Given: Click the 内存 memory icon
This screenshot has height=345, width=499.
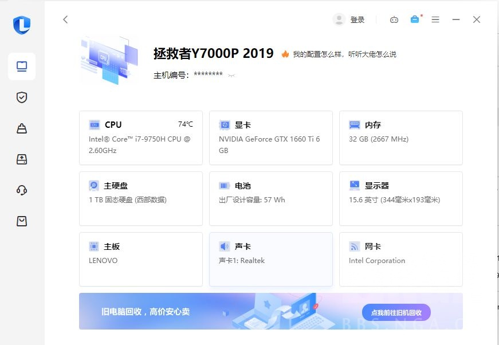Looking at the screenshot, I should point(355,125).
